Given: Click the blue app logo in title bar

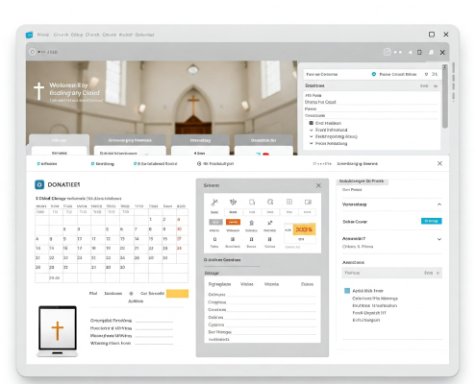Looking at the screenshot, I should pyautogui.click(x=29, y=35).
